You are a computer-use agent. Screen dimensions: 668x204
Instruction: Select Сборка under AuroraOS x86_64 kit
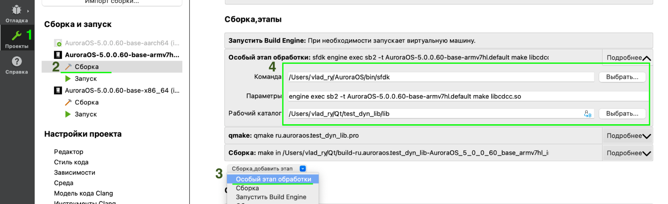(87, 103)
